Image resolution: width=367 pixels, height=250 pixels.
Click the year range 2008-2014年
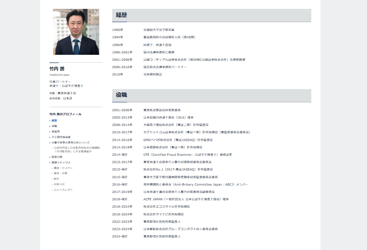pos(122,125)
